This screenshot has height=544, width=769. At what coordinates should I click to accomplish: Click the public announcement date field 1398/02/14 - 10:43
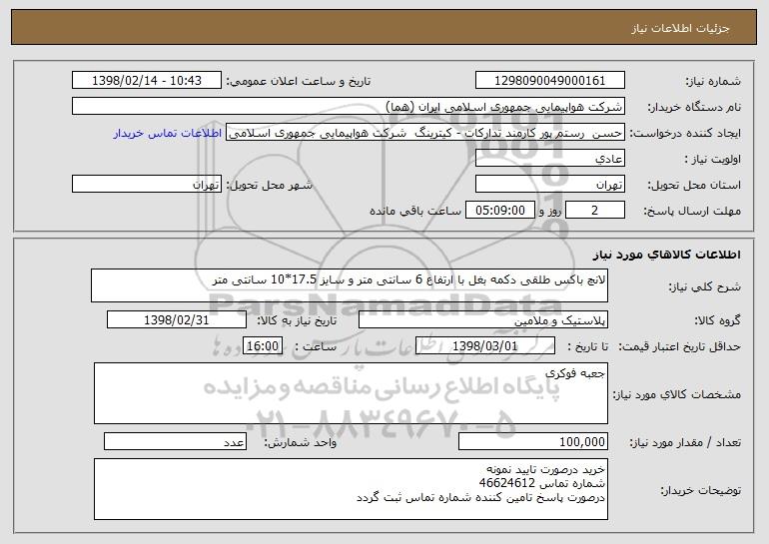click(x=147, y=81)
